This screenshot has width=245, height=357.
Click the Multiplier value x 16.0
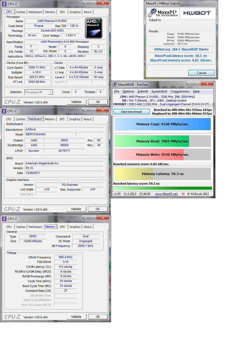[x=37, y=72]
